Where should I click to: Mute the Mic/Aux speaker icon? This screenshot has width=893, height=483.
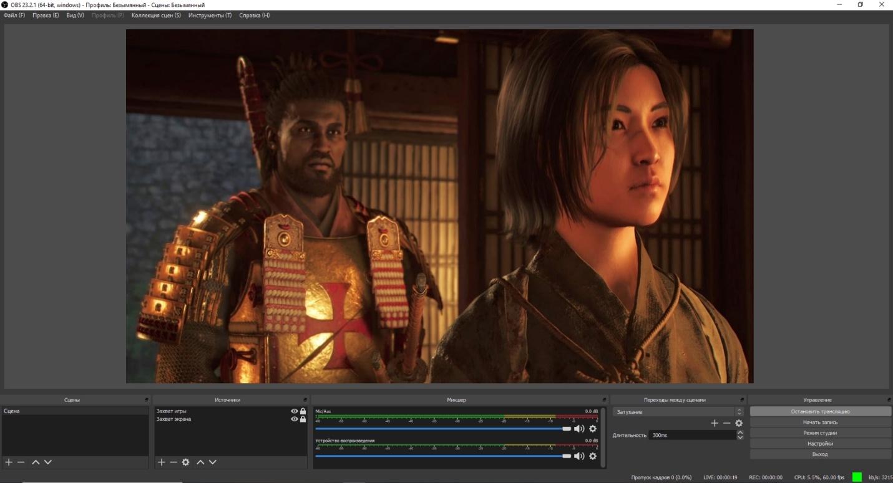pyautogui.click(x=579, y=429)
